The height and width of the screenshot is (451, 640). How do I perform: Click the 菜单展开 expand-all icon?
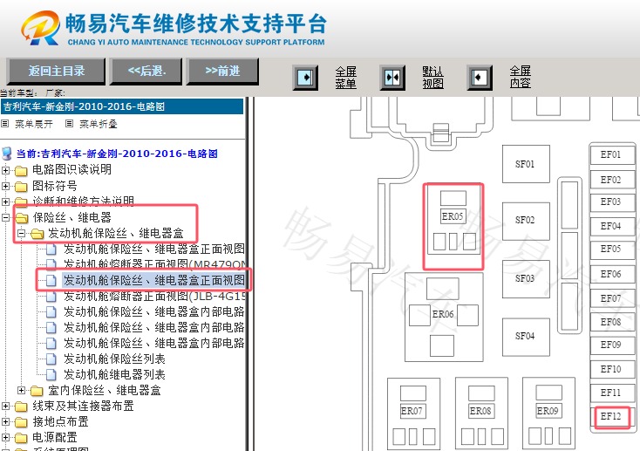point(5,123)
